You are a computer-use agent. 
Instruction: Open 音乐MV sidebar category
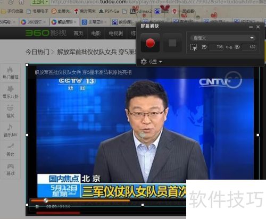point(10,130)
